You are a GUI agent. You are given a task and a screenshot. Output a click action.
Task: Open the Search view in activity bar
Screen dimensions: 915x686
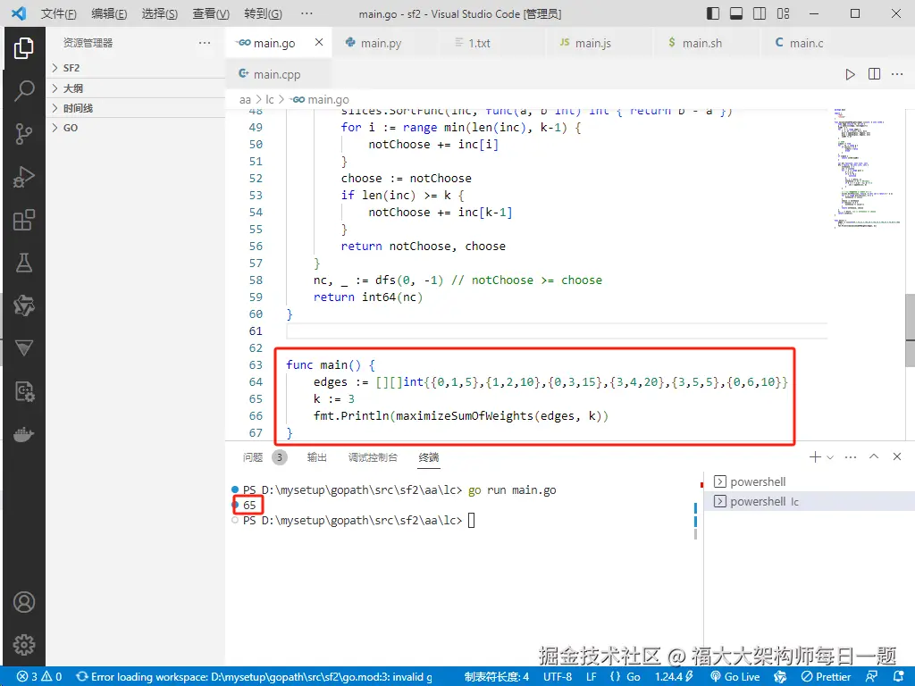click(x=23, y=90)
